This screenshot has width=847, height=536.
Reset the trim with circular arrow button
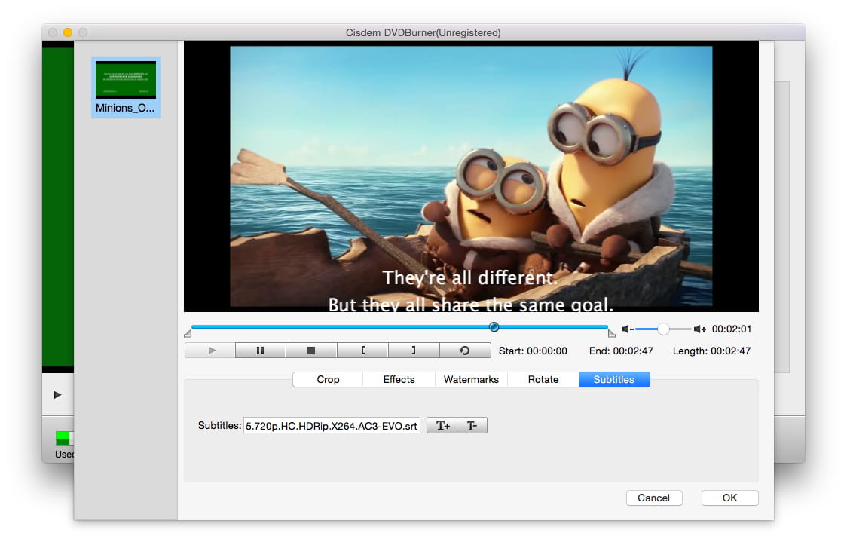click(x=464, y=351)
